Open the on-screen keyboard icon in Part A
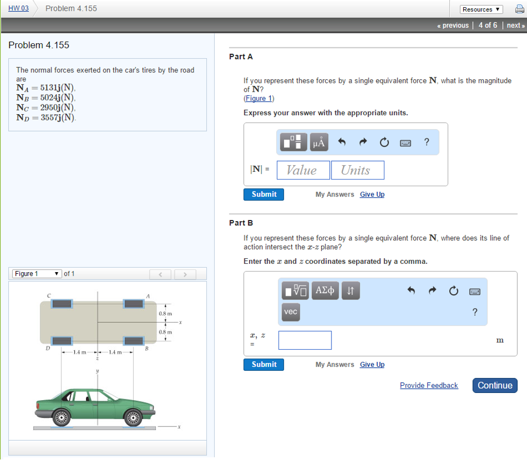The height and width of the screenshot is (465, 527). (x=405, y=143)
